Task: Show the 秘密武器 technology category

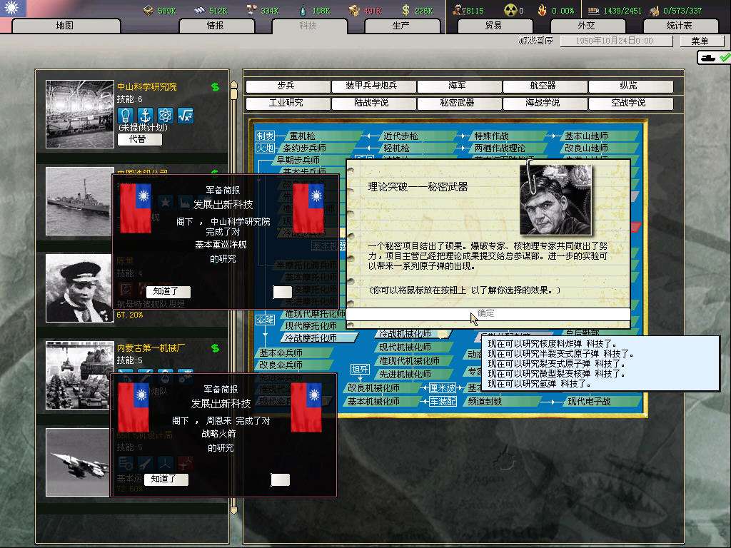Action: coord(459,103)
